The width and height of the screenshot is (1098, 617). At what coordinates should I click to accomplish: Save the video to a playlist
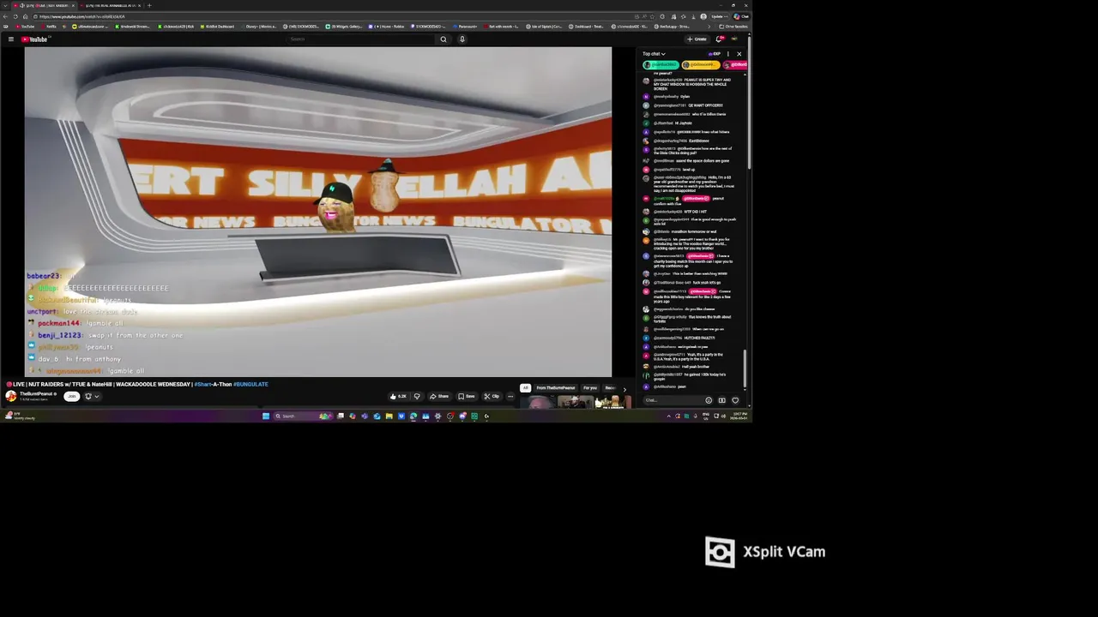tap(467, 396)
